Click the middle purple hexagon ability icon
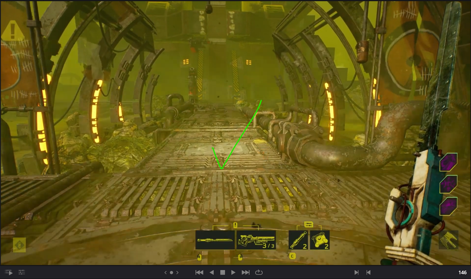Image resolution: width=471 pixels, height=279 pixels. click(x=448, y=185)
